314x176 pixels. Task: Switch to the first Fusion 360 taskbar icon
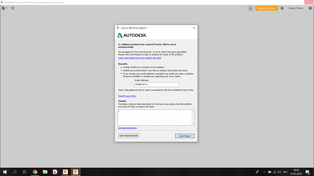pyautogui.click(x=65, y=172)
